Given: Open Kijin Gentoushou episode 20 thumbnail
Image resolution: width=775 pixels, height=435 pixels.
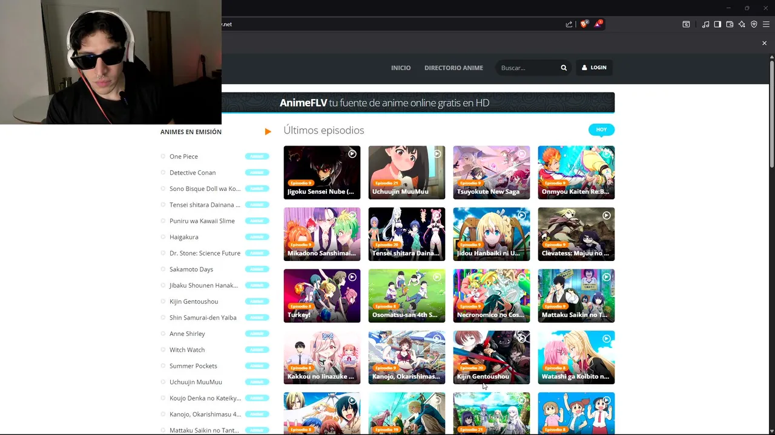Looking at the screenshot, I should tap(492, 357).
